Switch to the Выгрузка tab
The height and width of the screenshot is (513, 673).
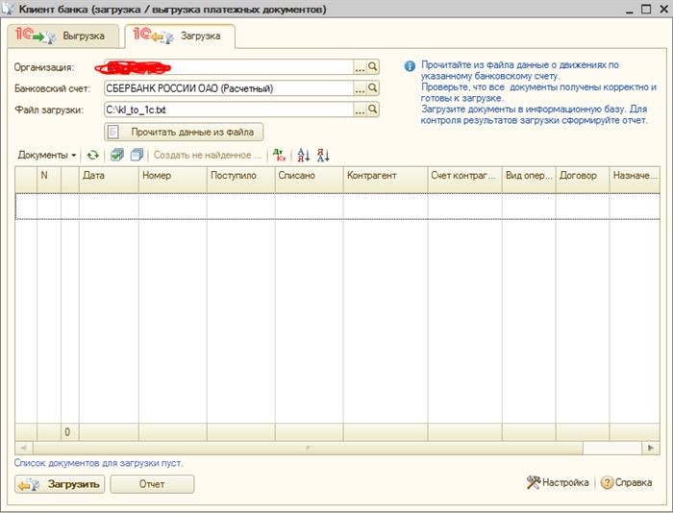(x=63, y=37)
